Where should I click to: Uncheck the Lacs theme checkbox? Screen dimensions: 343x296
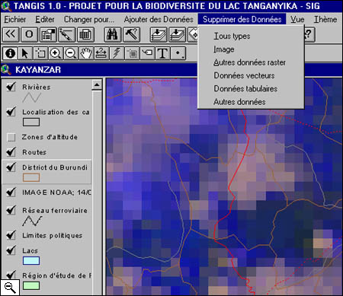11,250
